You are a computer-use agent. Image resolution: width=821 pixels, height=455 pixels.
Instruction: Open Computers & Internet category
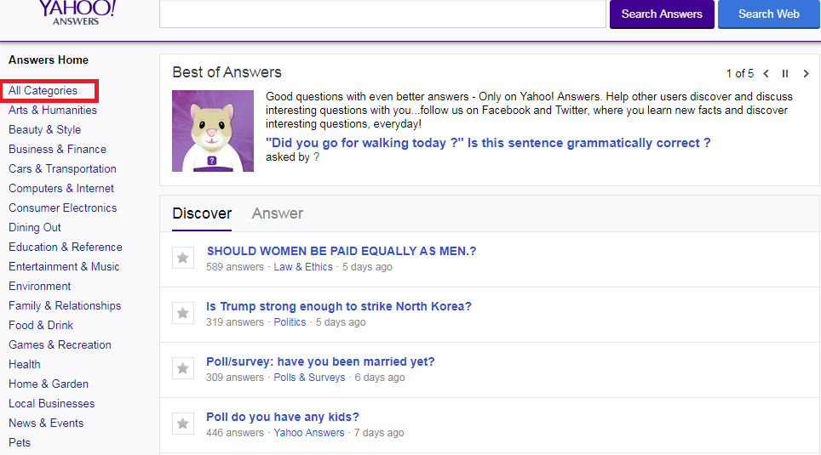coord(60,188)
